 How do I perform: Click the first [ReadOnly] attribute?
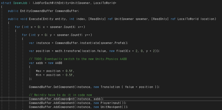click(97, 19)
